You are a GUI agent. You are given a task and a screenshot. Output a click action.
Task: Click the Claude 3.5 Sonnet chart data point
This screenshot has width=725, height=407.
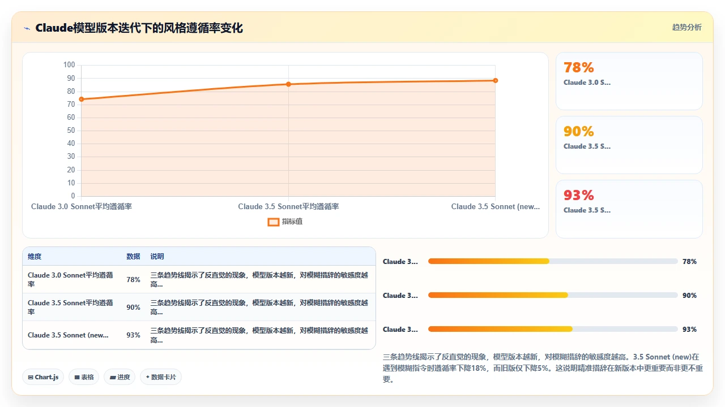[x=288, y=84]
